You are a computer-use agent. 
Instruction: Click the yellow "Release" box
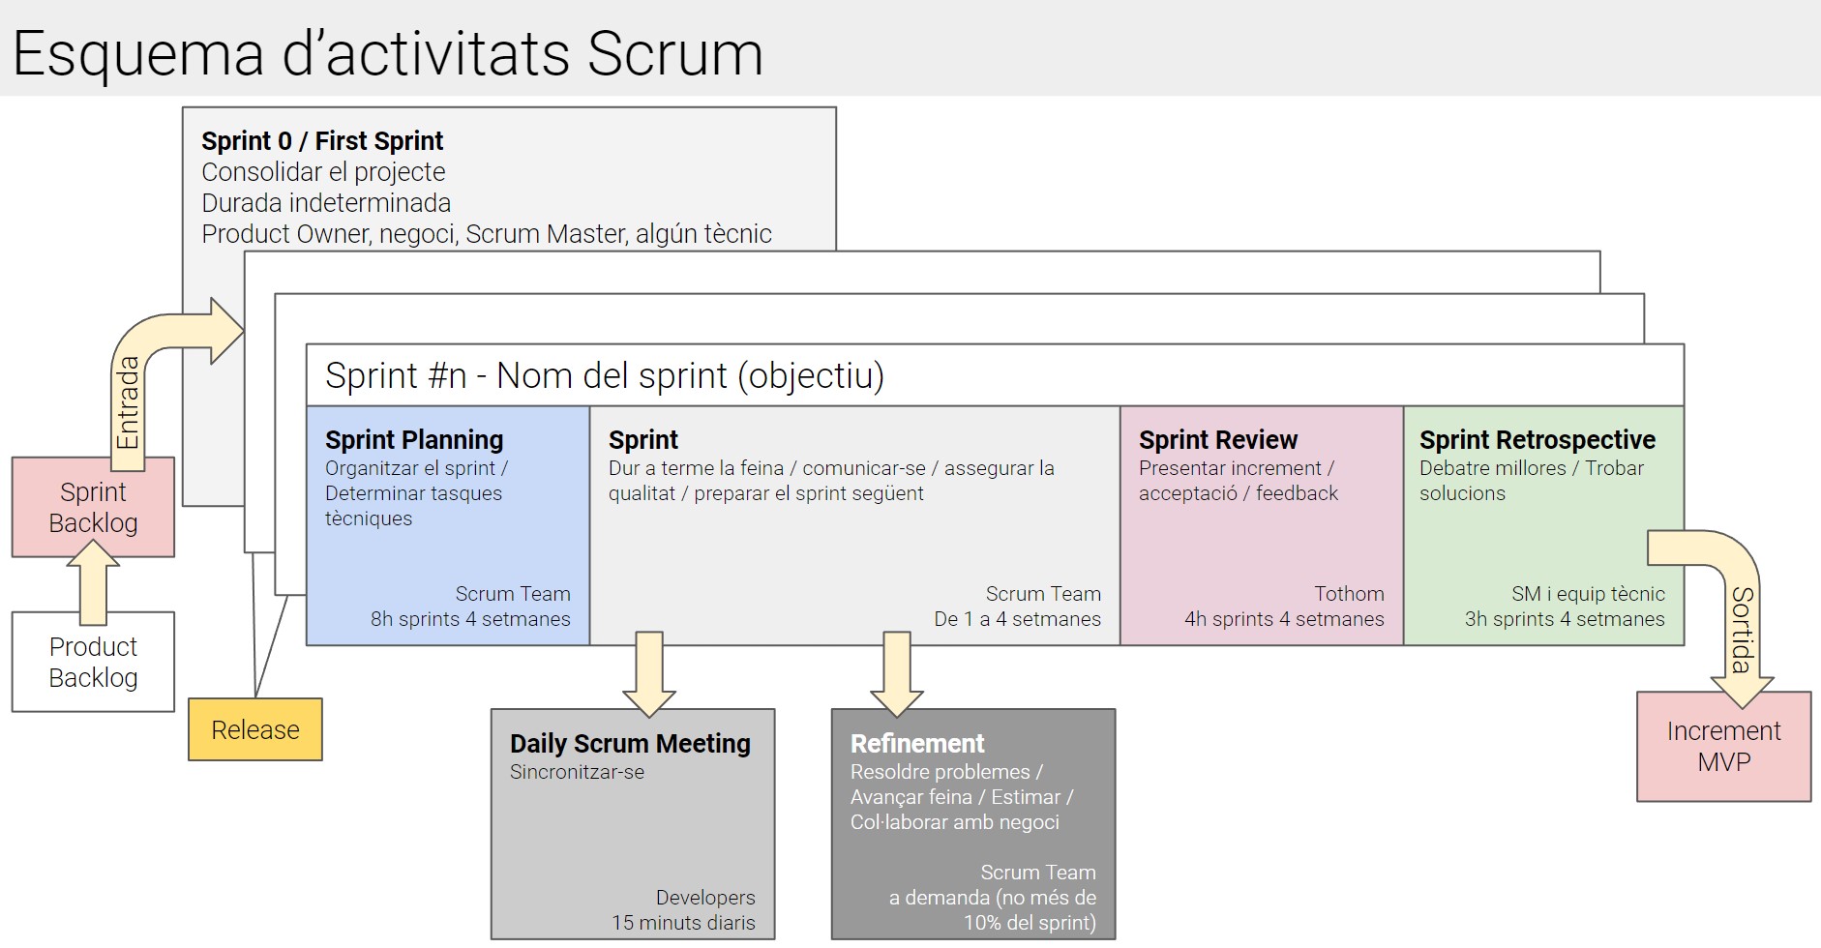(x=255, y=729)
